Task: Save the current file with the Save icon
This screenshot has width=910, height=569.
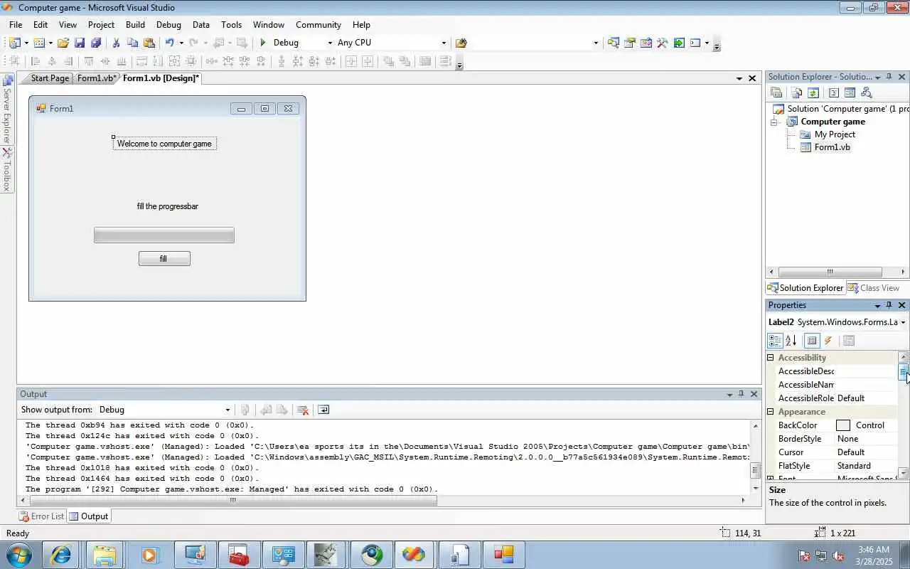Action: [80, 43]
